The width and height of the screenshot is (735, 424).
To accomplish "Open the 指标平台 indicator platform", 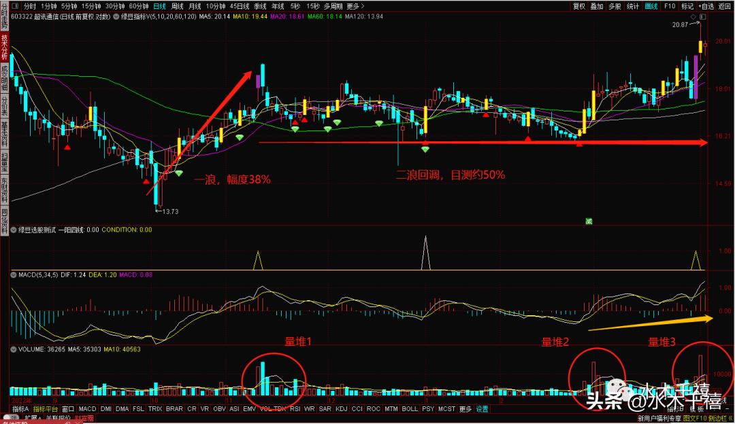I will [x=46, y=408].
